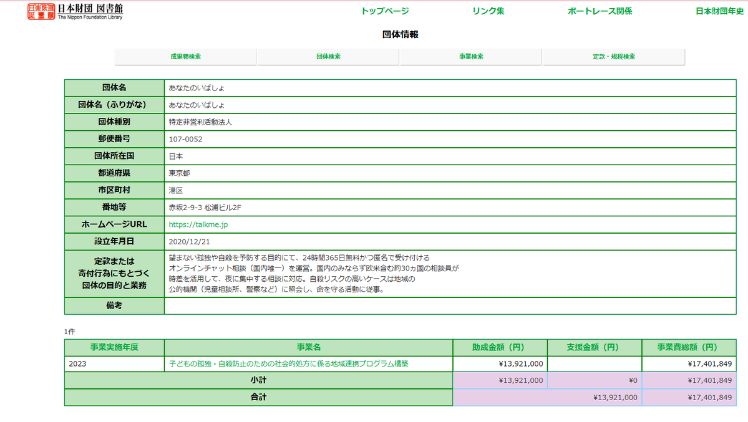The image size is (748, 422).
Task: Select the 団体名 value あなたのいばしょ
Action: coord(196,88)
